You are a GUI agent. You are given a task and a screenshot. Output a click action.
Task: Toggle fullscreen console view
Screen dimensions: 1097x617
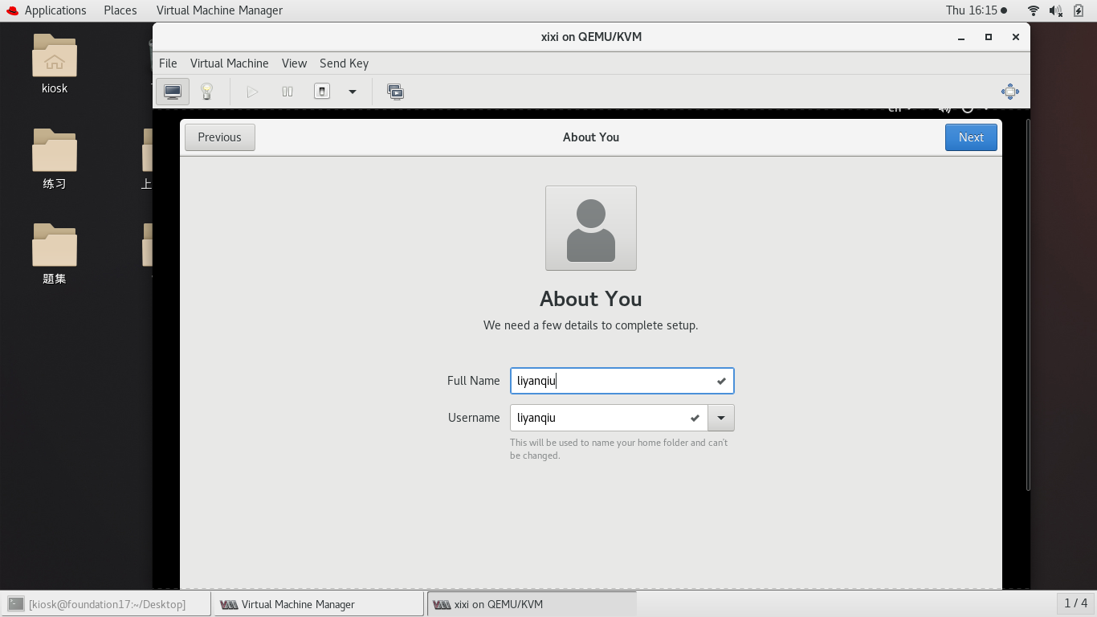click(x=1010, y=92)
